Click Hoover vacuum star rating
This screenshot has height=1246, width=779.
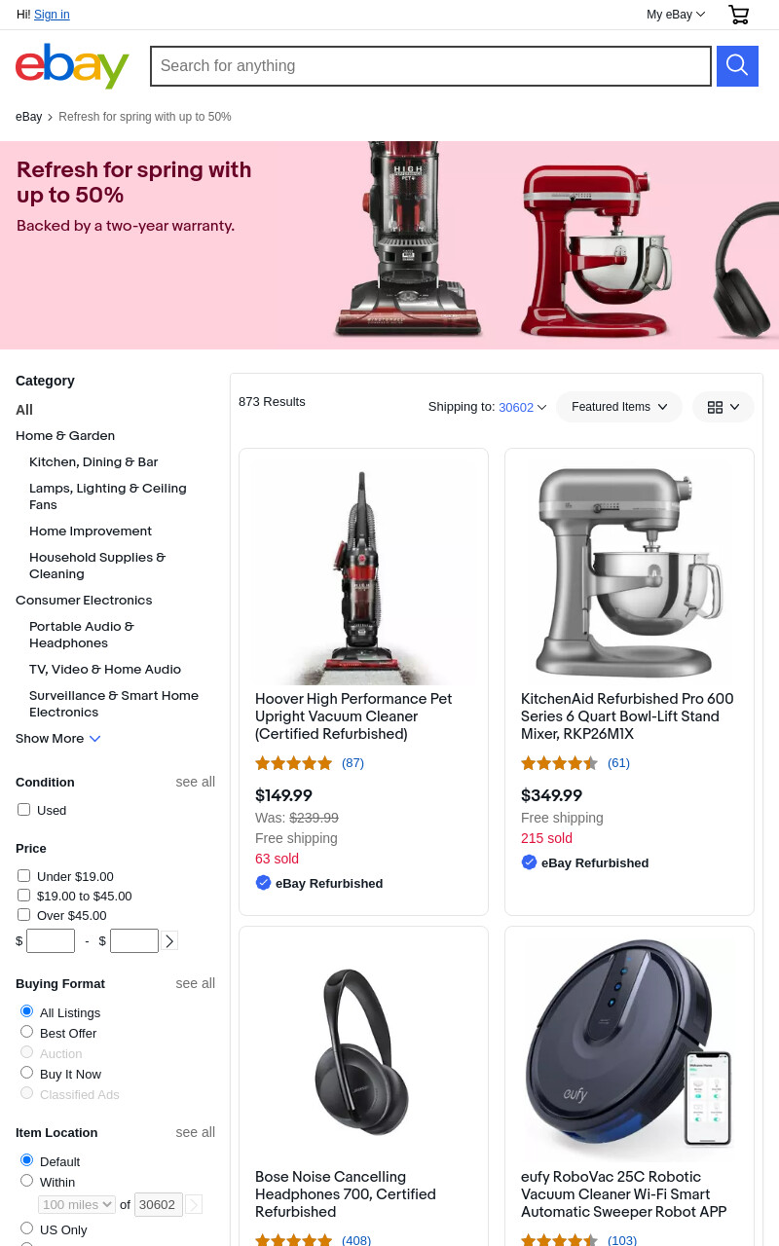tap(293, 763)
